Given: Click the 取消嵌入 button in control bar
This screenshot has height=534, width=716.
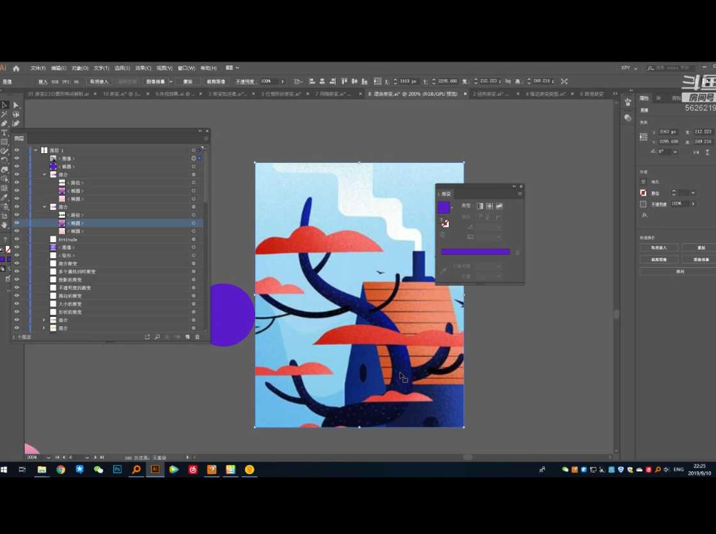Looking at the screenshot, I should pyautogui.click(x=99, y=82).
